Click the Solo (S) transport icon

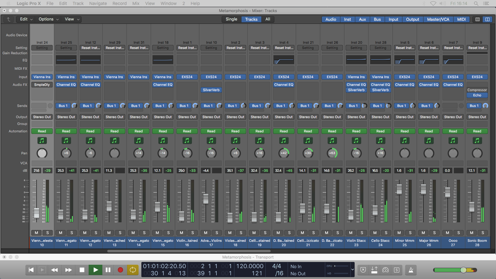396,270
